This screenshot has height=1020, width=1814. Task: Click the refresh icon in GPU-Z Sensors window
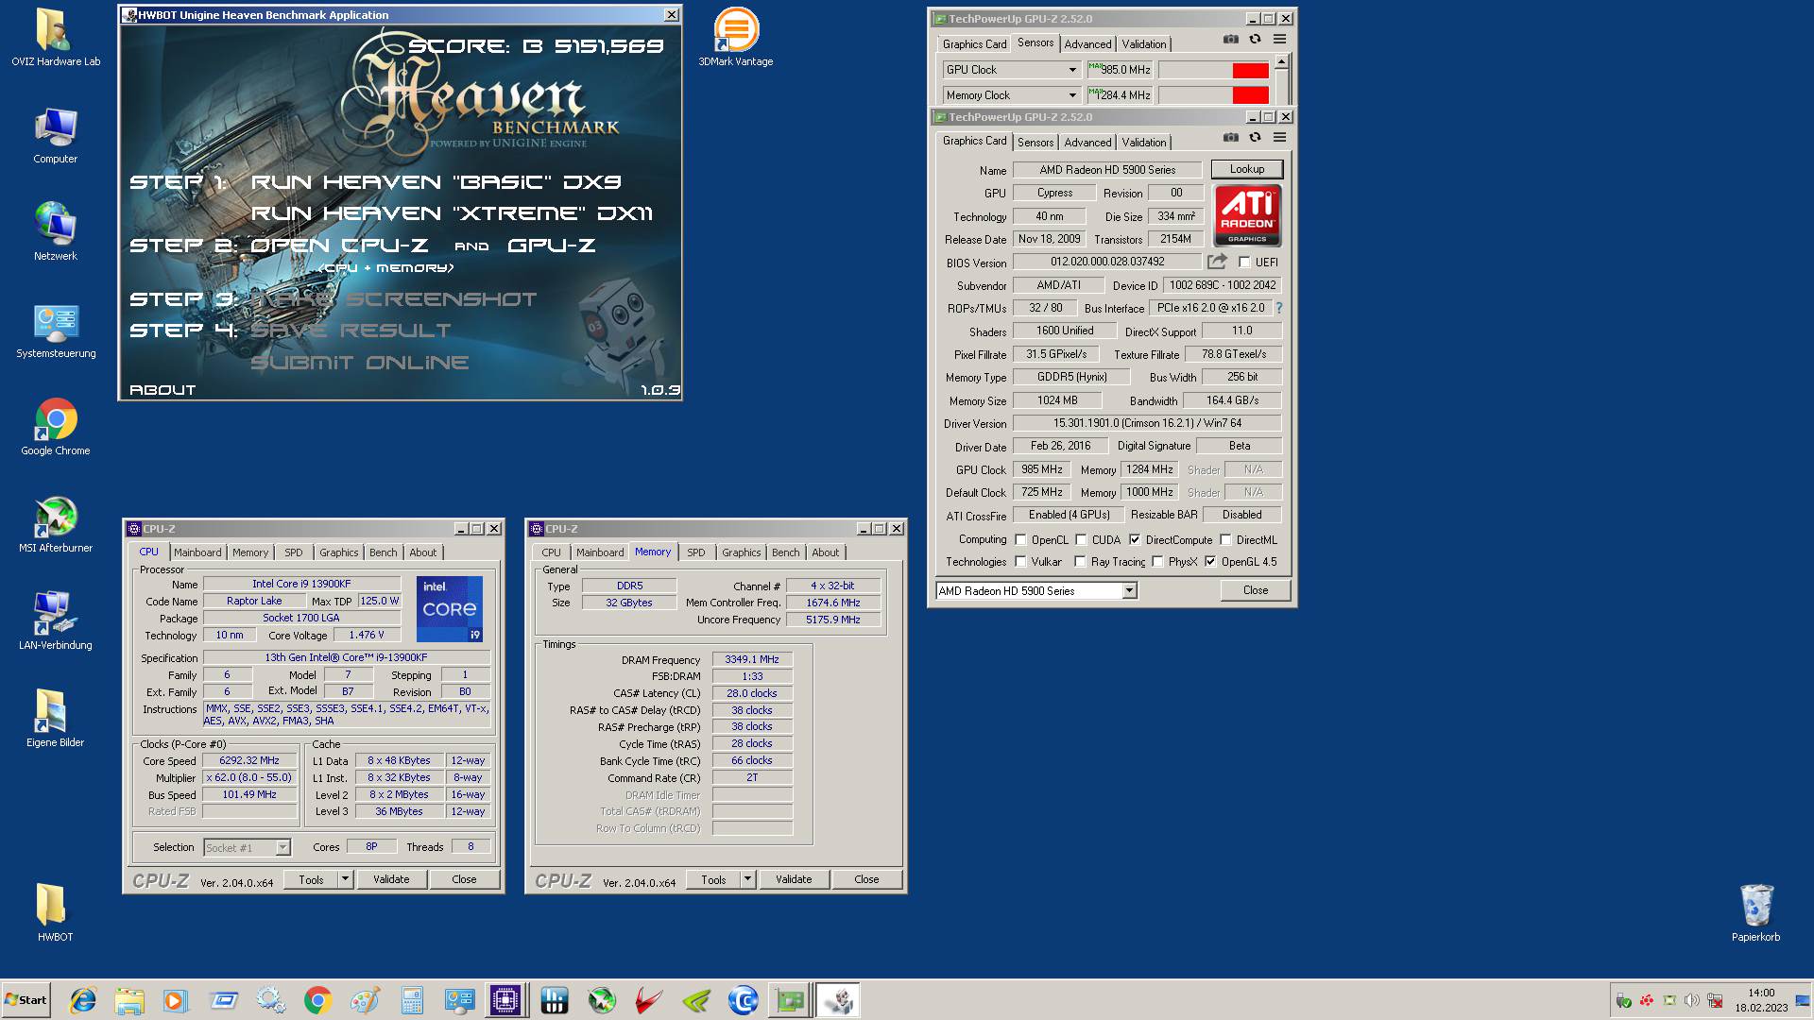click(1255, 40)
